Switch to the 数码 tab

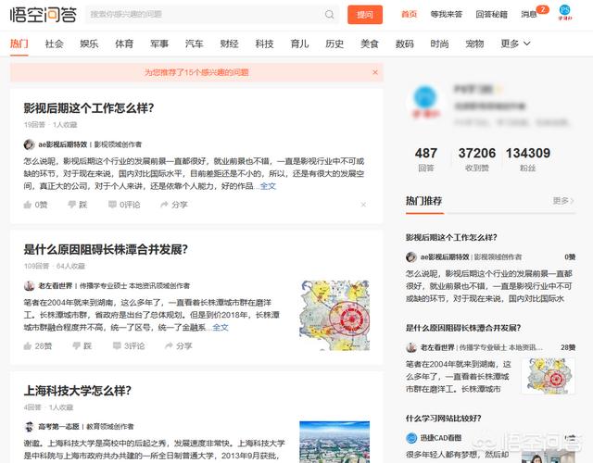click(405, 44)
